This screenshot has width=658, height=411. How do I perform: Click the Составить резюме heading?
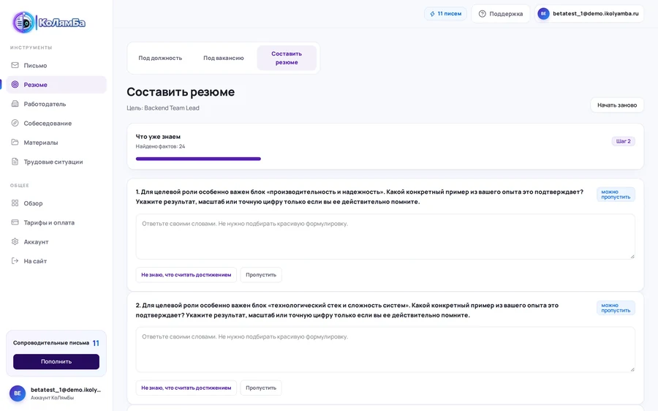coord(181,92)
